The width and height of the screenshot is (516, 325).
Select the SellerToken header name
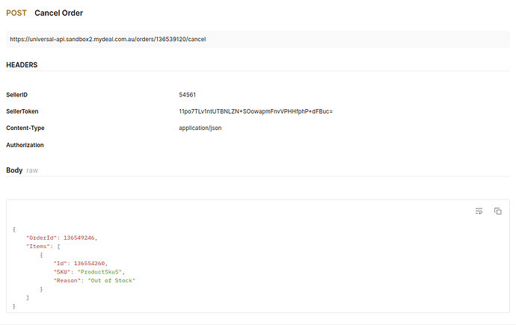click(x=22, y=111)
